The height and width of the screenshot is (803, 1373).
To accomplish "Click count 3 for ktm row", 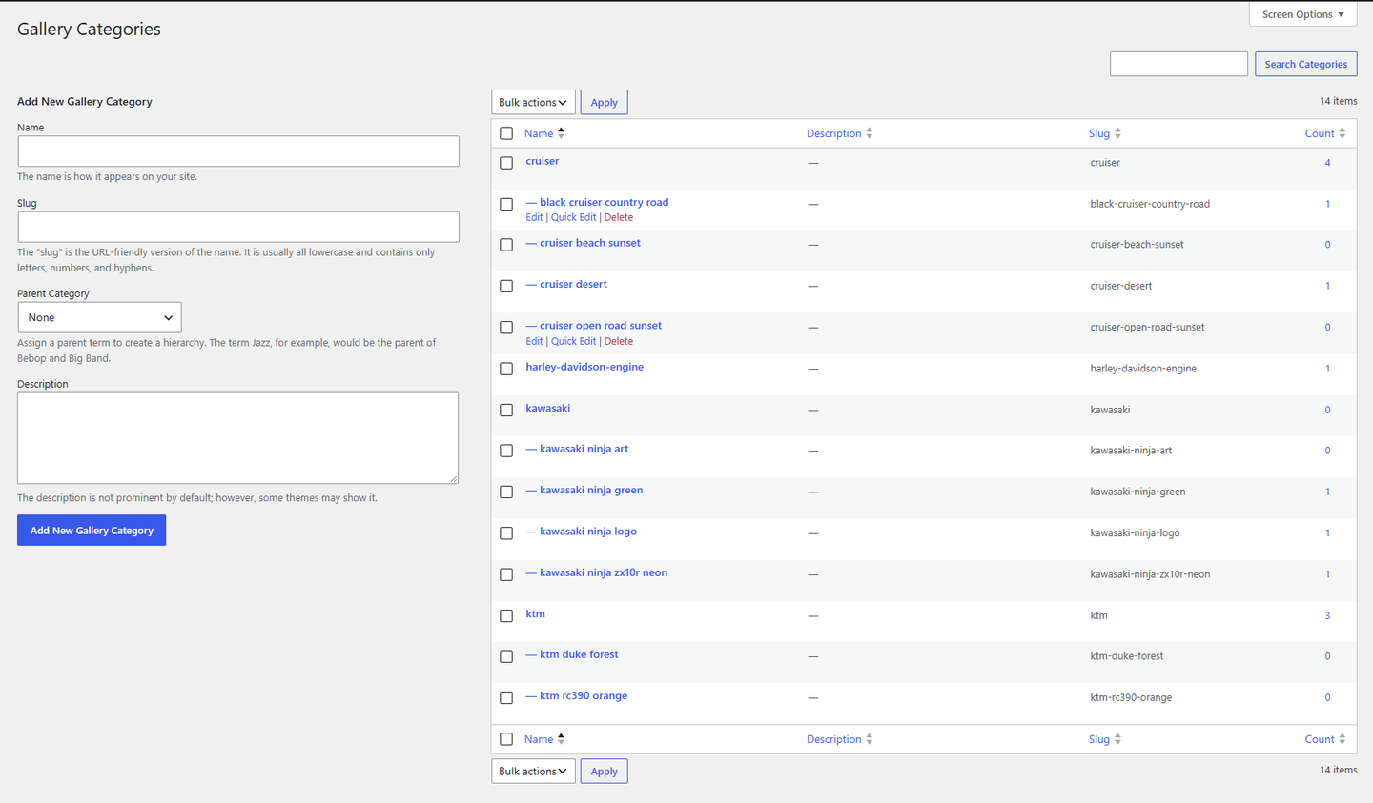I will [x=1327, y=615].
